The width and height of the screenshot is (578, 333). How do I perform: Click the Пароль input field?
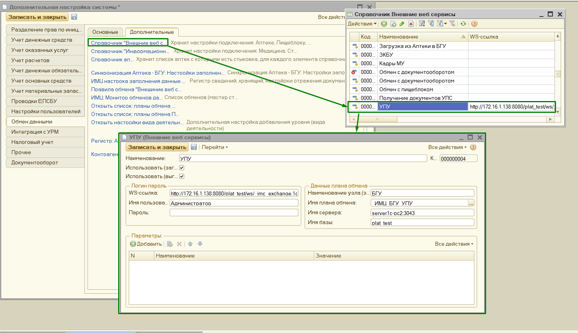pos(234,213)
